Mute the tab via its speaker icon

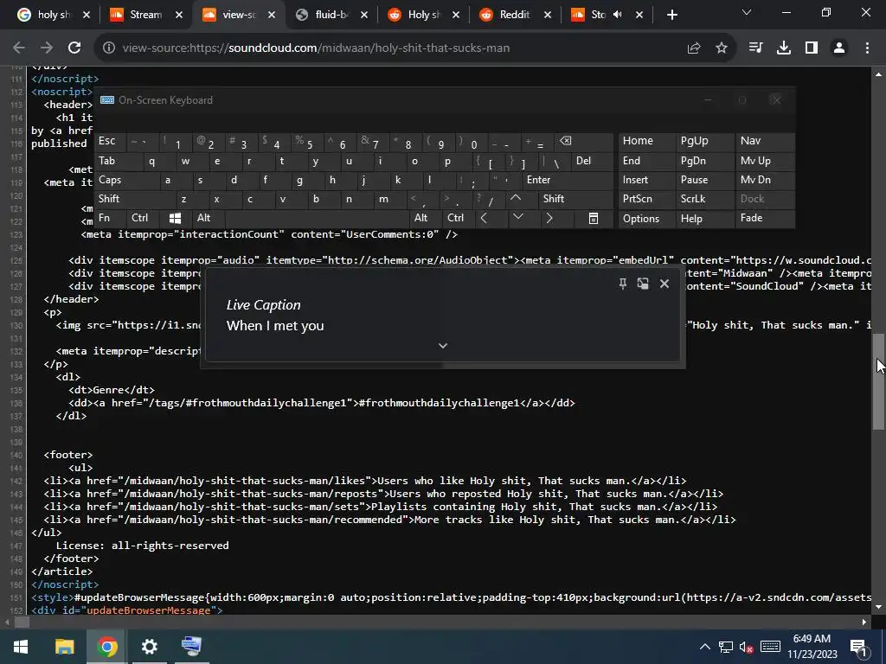click(x=618, y=16)
